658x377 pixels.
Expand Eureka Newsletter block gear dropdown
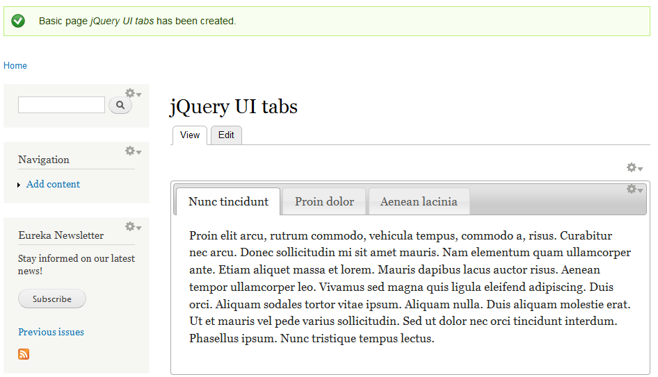tap(132, 227)
